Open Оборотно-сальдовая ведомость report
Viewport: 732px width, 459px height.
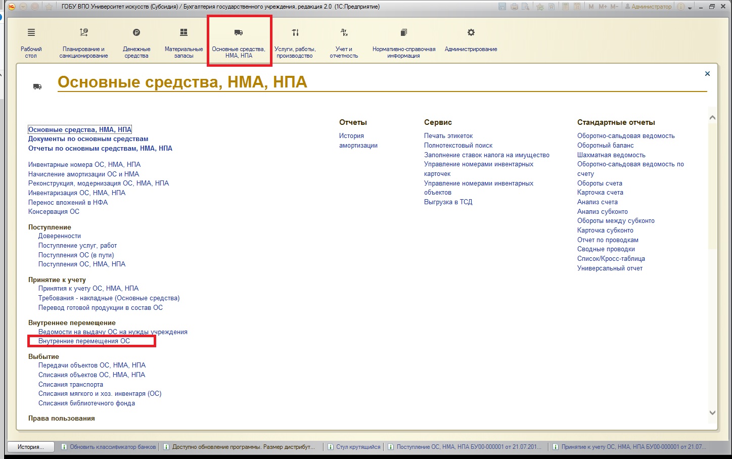click(626, 136)
